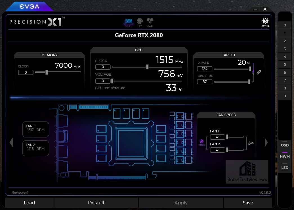The height and width of the screenshot is (210, 294).
Task: Open the HWM heart monitor icon
Action: pos(150,23)
